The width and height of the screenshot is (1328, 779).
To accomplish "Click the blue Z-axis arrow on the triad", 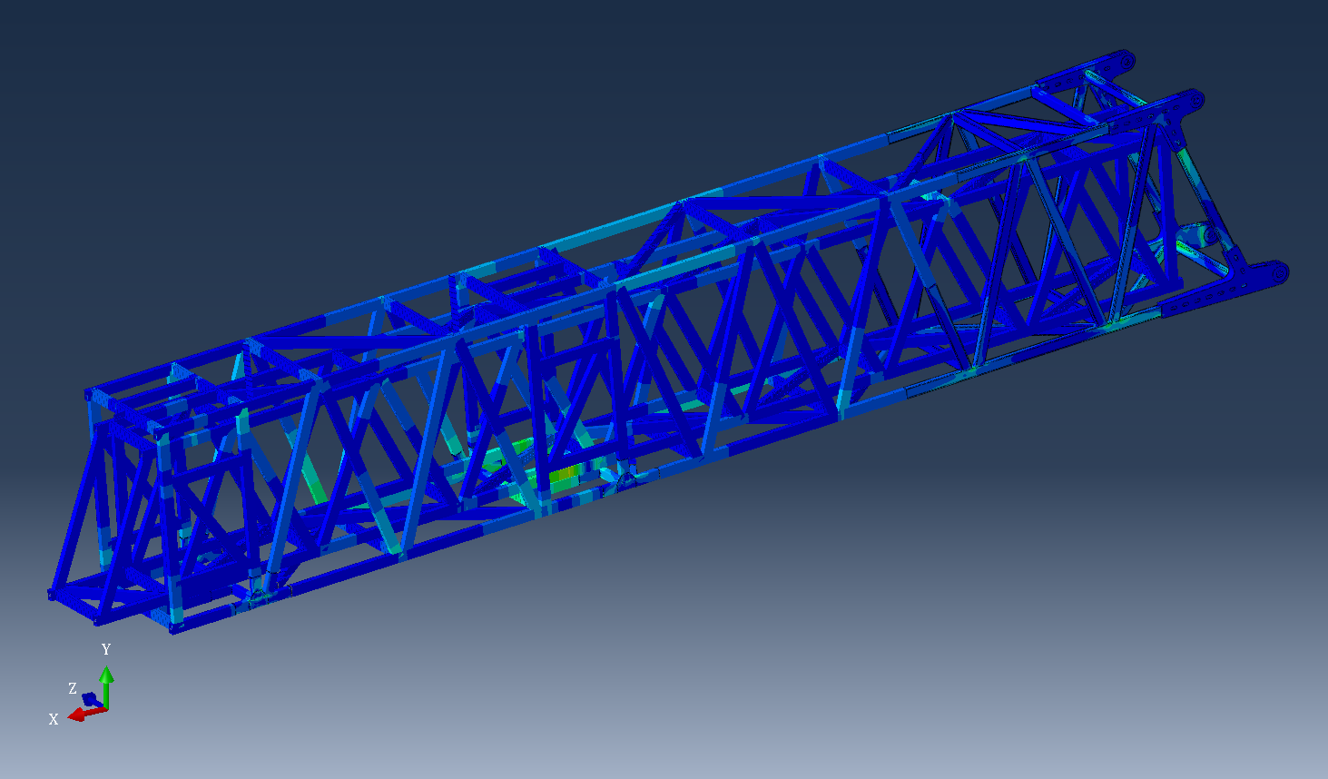I will coord(91,698).
